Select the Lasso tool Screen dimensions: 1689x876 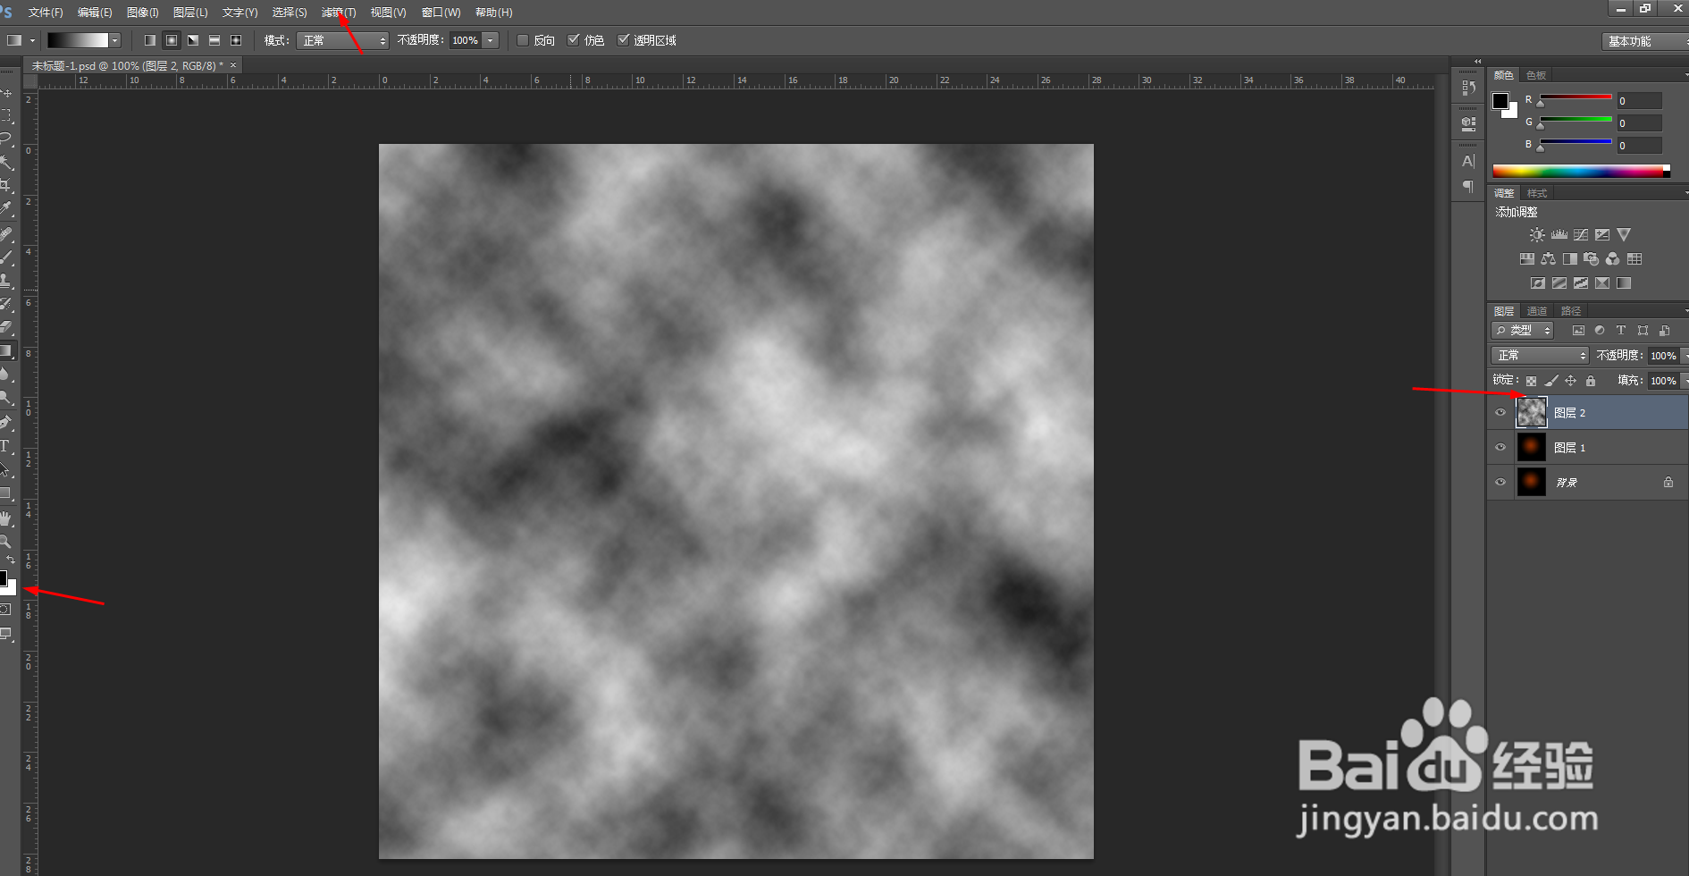pos(6,139)
